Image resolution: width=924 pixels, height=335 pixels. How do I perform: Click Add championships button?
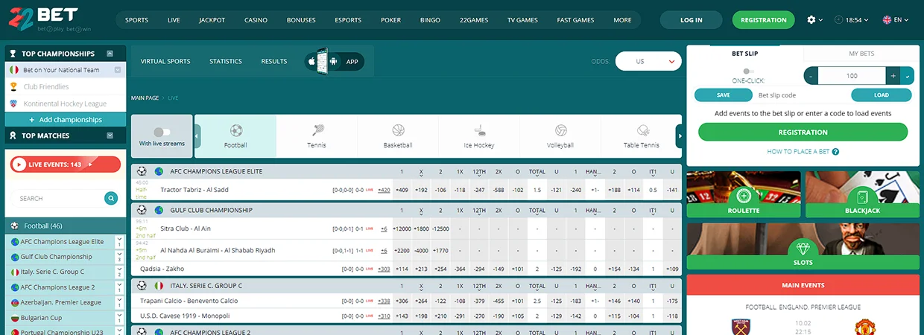[66, 120]
